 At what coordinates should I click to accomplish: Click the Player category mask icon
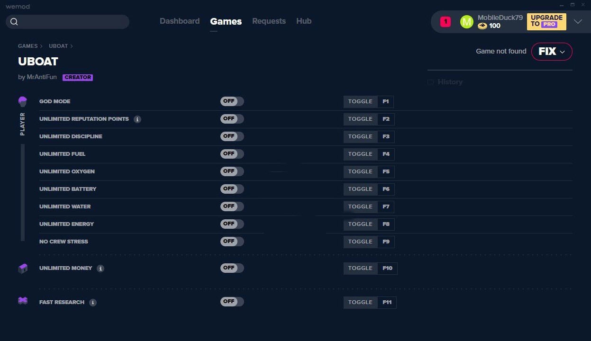22,100
